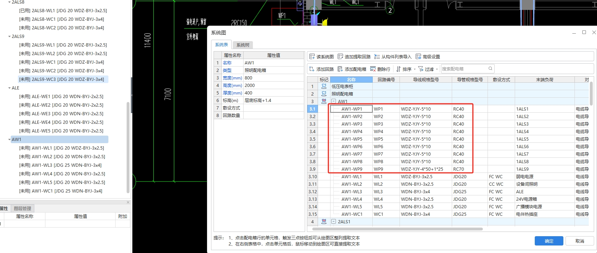597x253 pixels.
Task: Click the system table vertical scrollbar
Action: [x=591, y=93]
